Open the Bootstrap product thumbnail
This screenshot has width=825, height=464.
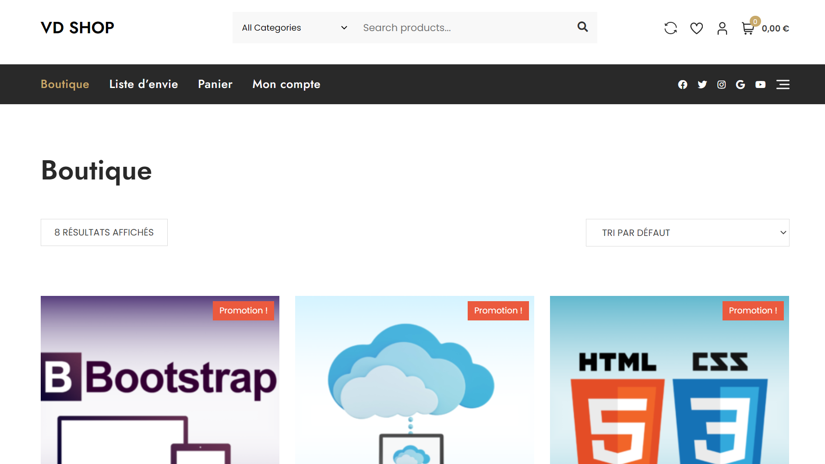(160, 380)
